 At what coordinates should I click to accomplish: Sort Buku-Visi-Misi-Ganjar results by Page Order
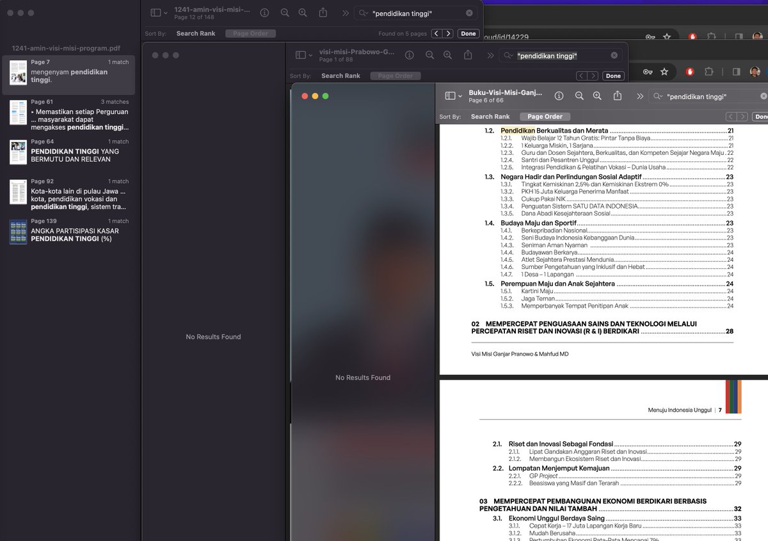pos(545,117)
